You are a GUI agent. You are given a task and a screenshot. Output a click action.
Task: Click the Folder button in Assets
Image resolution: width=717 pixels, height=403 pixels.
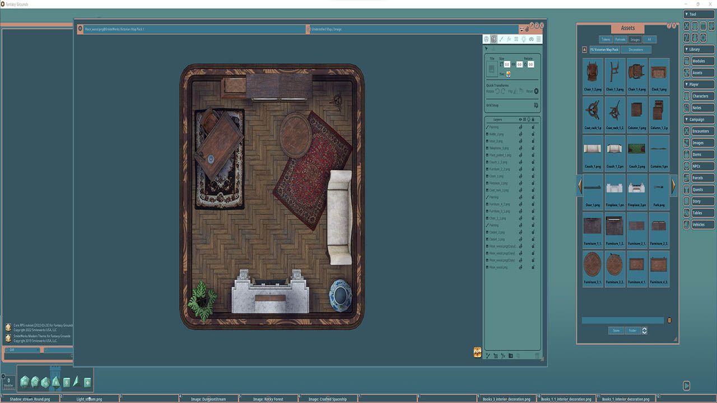[x=632, y=331]
